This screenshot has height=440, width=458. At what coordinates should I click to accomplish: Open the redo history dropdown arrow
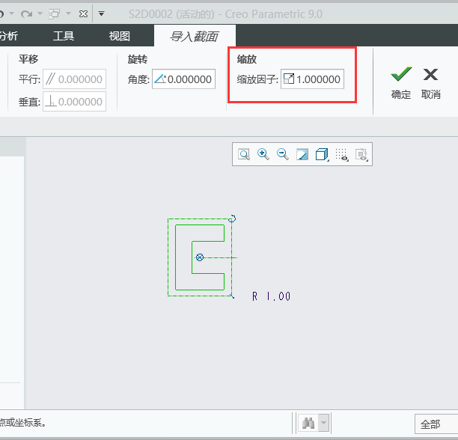coord(40,13)
